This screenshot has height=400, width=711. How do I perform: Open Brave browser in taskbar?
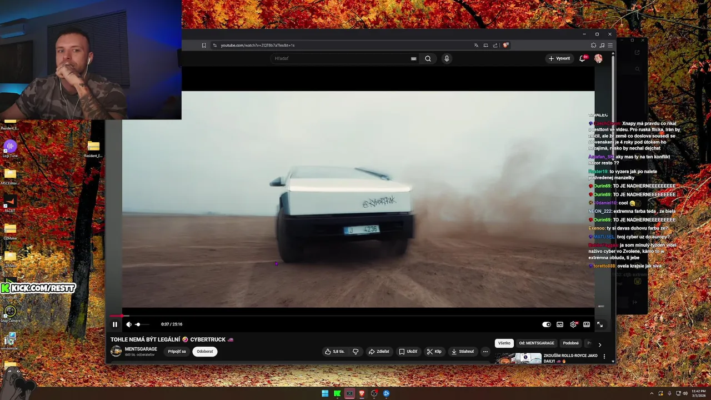pos(362,393)
